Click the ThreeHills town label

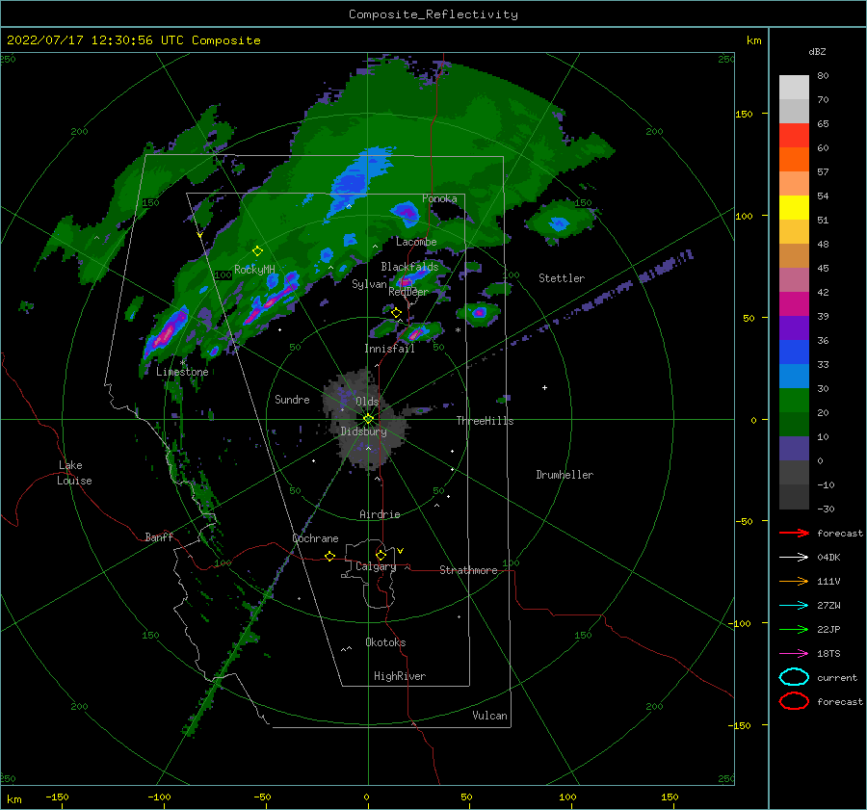tap(485, 421)
